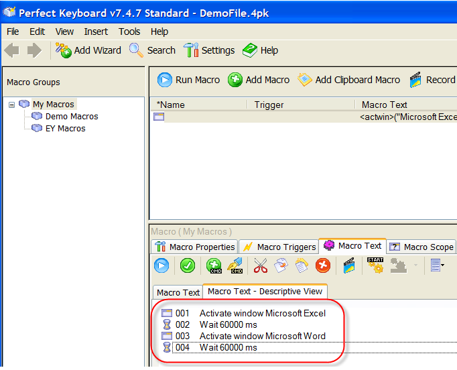This screenshot has width=457, height=370.
Task: Cut with the red scissors icon
Action: (260, 266)
